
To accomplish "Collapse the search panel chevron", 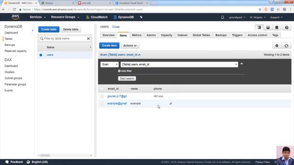I will 242,64.
